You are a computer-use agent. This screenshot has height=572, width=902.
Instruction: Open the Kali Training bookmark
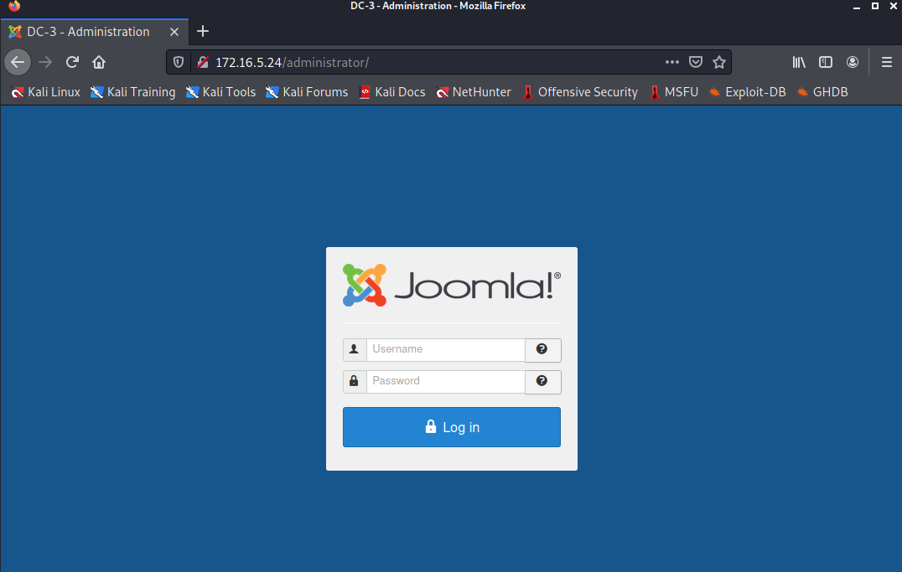133,92
